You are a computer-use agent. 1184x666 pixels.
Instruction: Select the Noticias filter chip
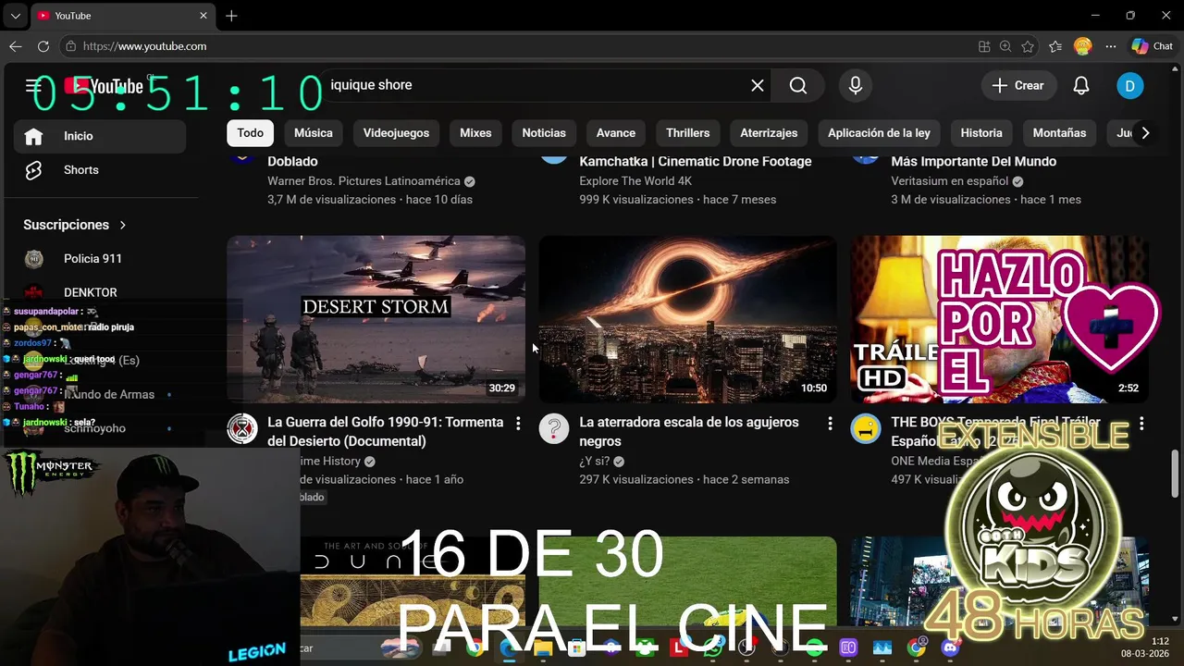pyautogui.click(x=544, y=133)
